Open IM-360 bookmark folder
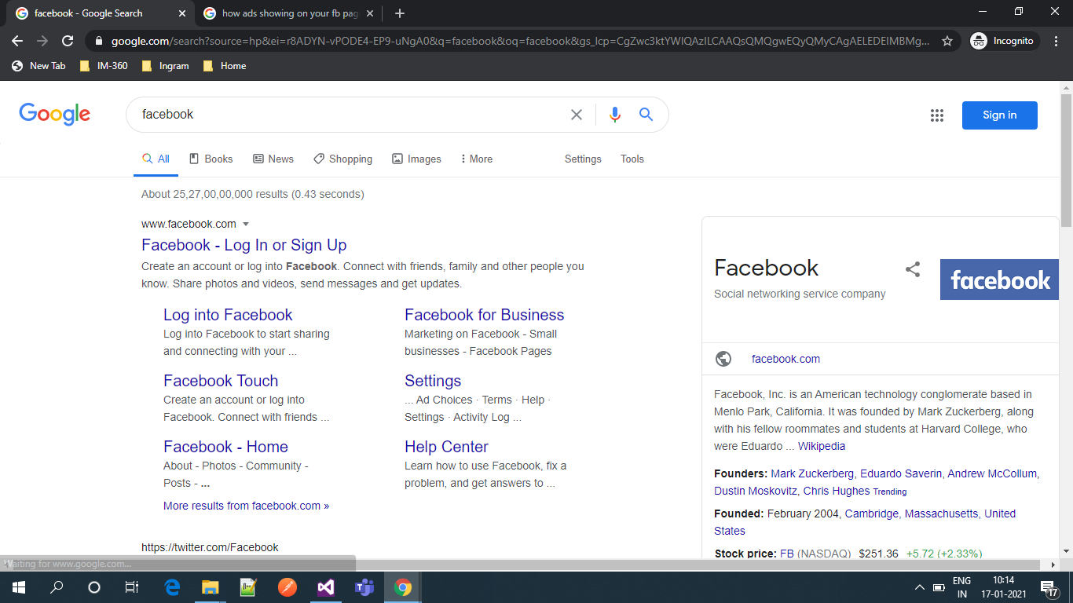The height and width of the screenshot is (603, 1073). (104, 66)
